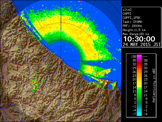Select the red 32 dBZ legend swatch
Image resolution: width=162 pixels, height=122 pixels.
click(139, 64)
